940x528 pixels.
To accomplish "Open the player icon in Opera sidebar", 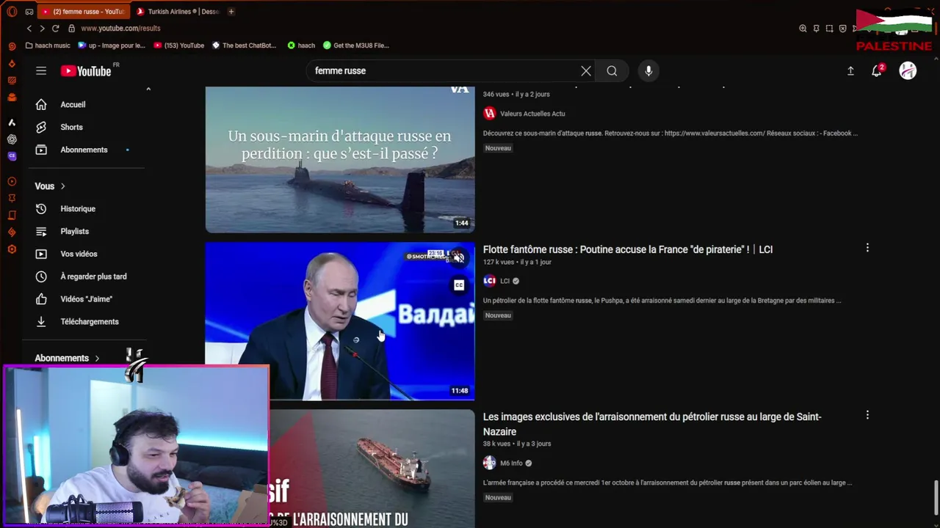I will coord(12,181).
